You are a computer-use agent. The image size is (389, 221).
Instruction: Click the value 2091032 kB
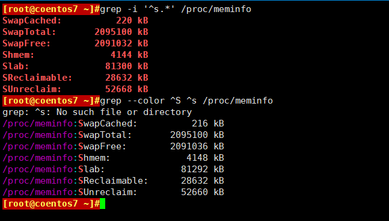tap(121, 43)
